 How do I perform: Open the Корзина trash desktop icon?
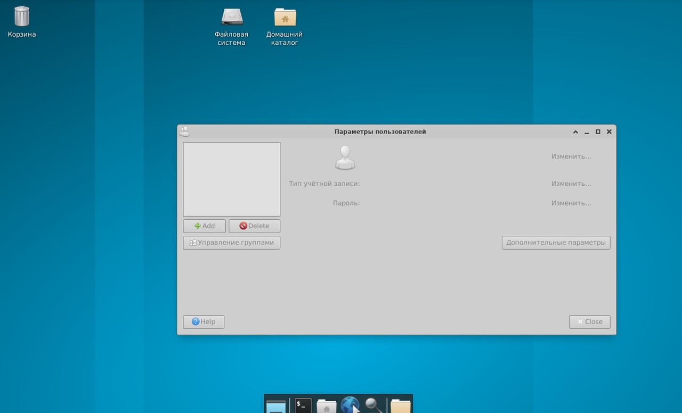click(22, 21)
